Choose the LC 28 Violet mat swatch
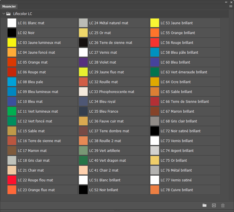Image resolution: width=234 pixels, height=212 pixels. 83,62
